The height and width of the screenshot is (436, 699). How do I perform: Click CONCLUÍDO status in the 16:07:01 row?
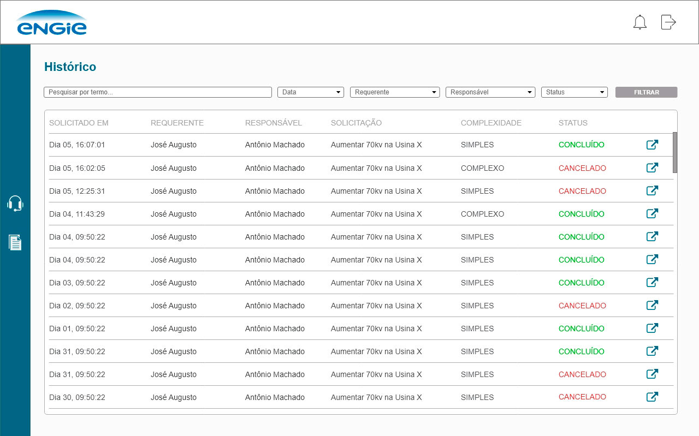[582, 145]
